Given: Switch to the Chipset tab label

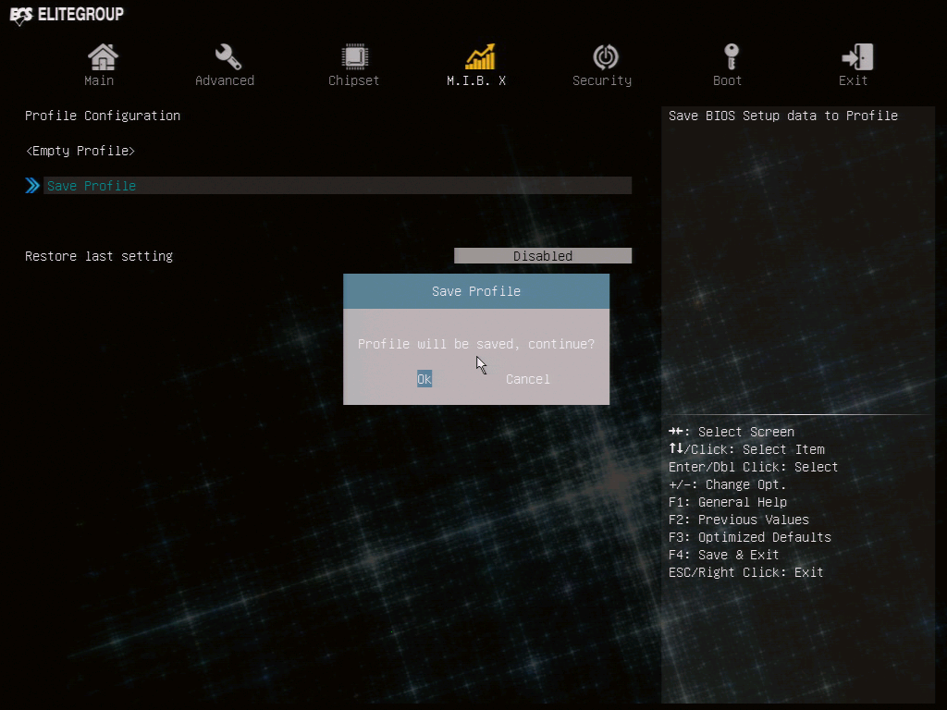Looking at the screenshot, I should pos(354,80).
